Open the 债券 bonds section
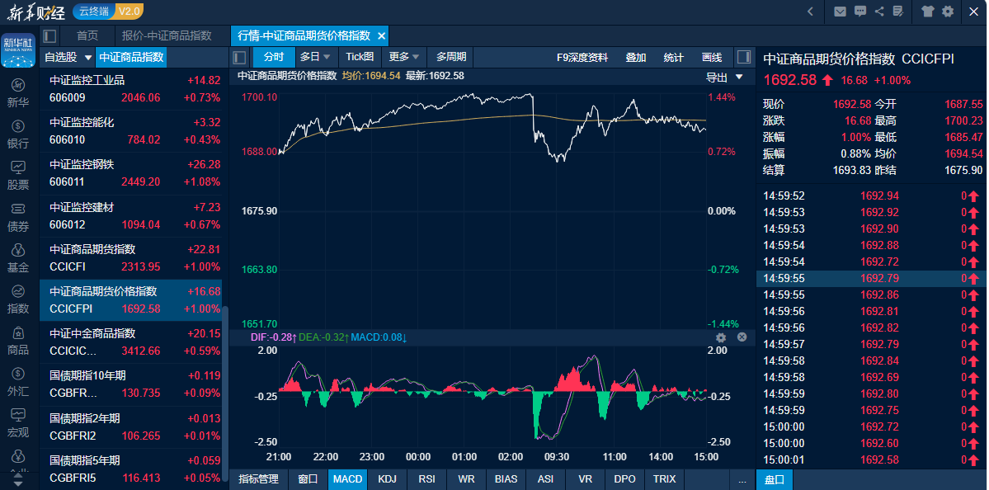989x490 pixels. coord(18,217)
